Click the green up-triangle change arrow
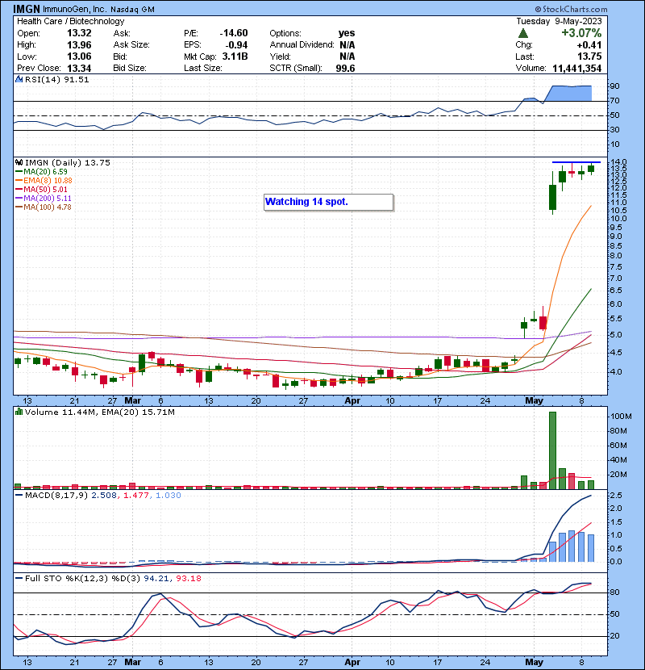Image resolution: width=645 pixels, height=670 pixels. [x=523, y=33]
